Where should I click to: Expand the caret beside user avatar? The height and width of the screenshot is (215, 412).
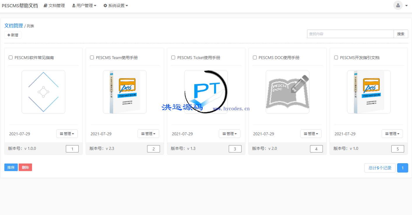coord(406,6)
